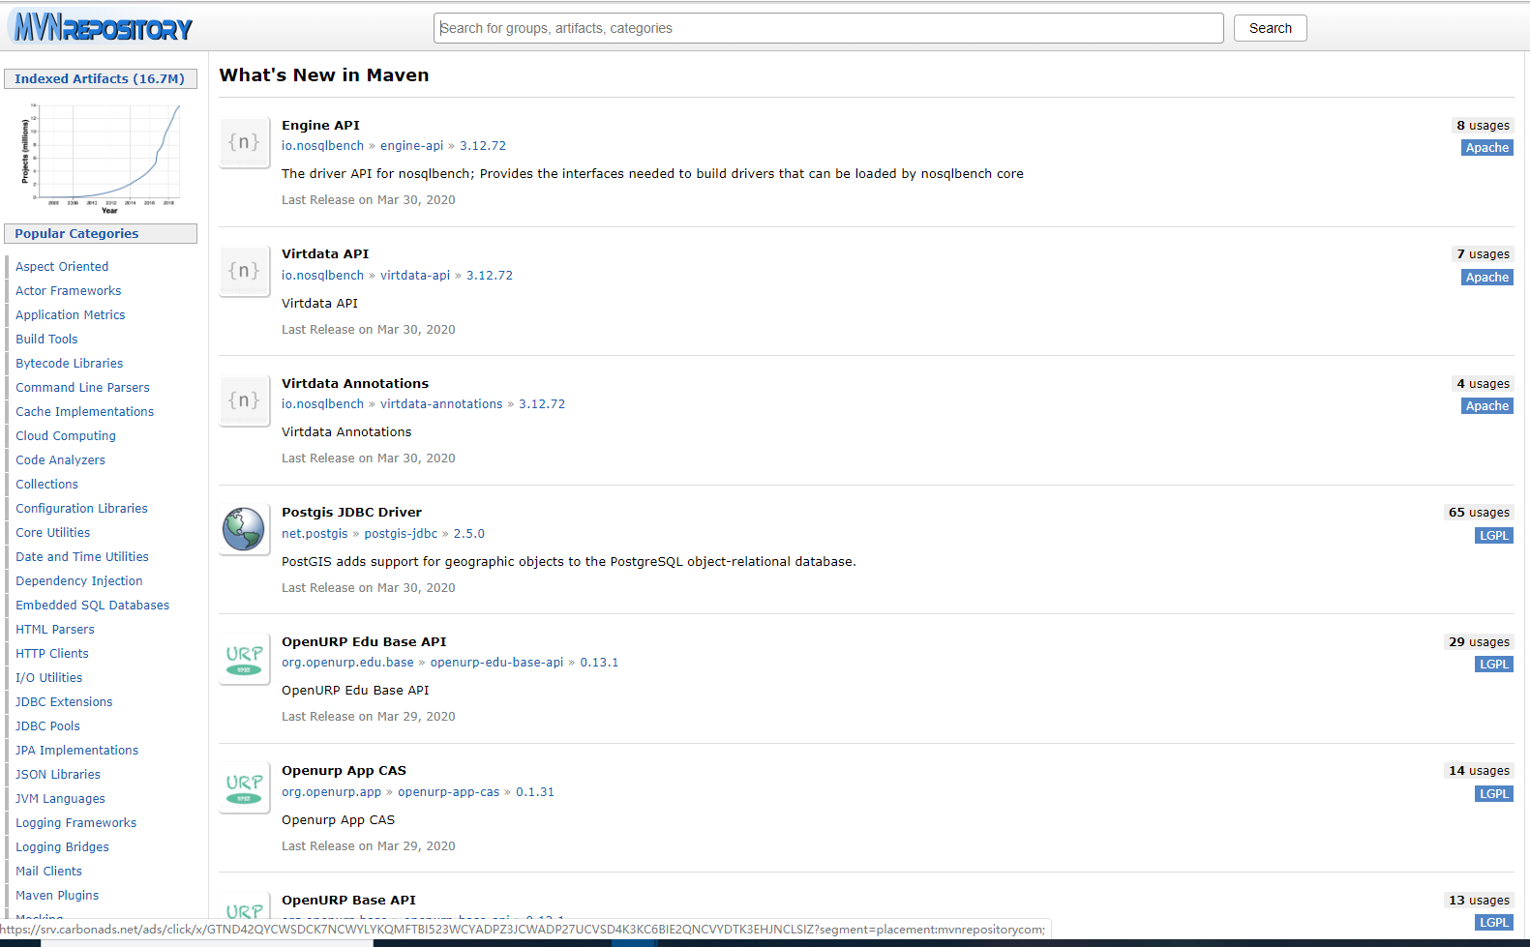Open the HTML Parsers category

click(55, 630)
